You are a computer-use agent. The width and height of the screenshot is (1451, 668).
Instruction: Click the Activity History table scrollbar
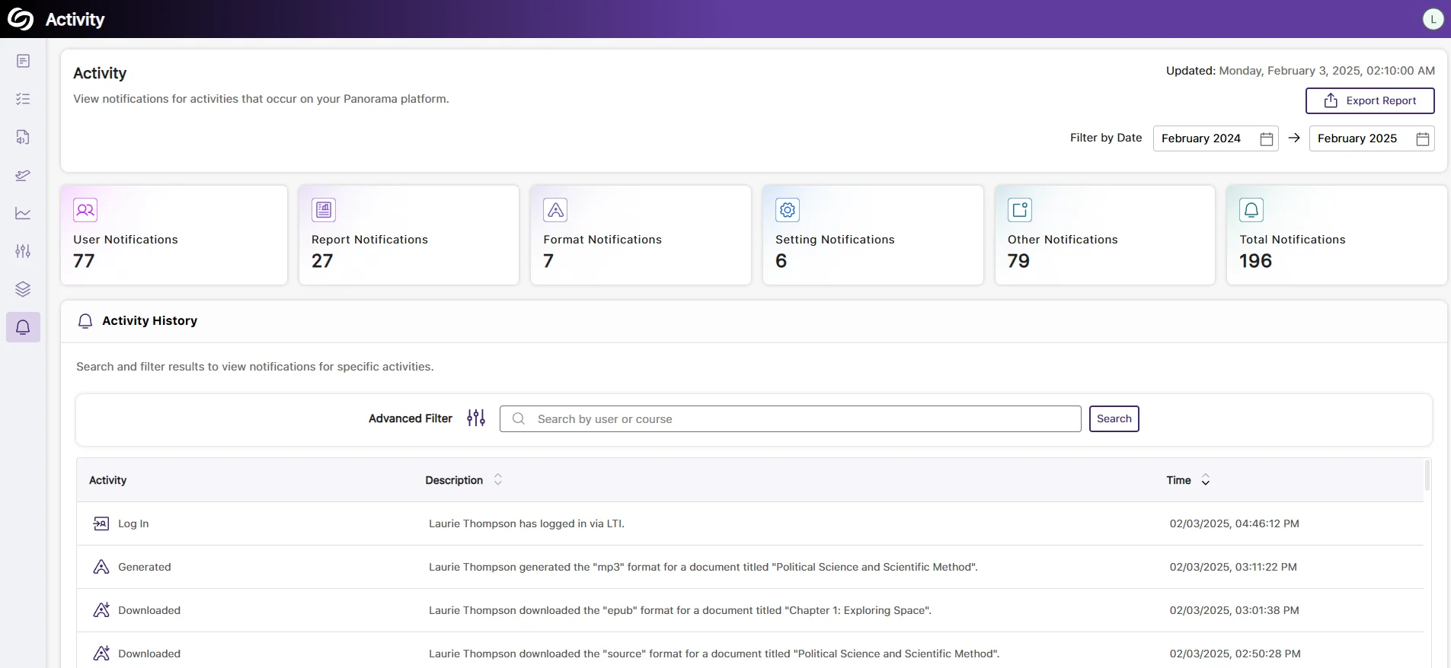(1427, 476)
